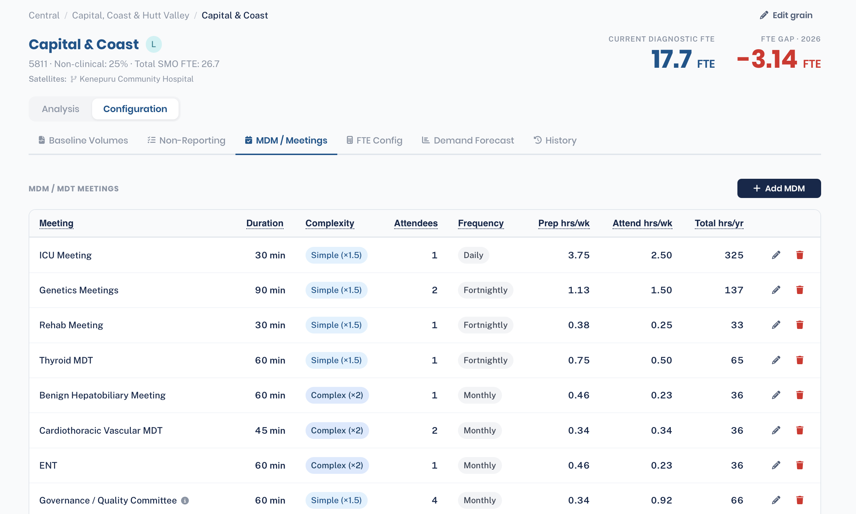856x514 pixels.
Task: Edit the ICU Meeting row
Action: 776,255
